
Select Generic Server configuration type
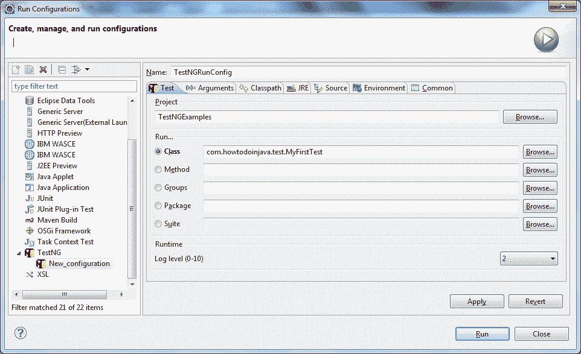[x=60, y=112]
